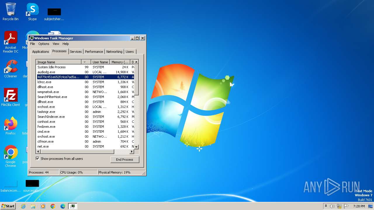Image resolution: width=374 pixels, height=210 pixels.
Task: Select the wmpnetwk.exe process
Action: click(x=85, y=92)
